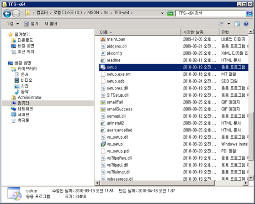Click the TFS-x64 검색 search field
255x204 pixels.
[211, 13]
